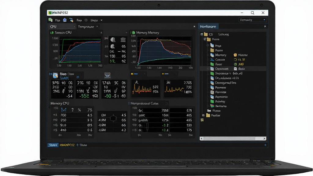Click the Hardware panel scrollbar left arrow
This screenshot has height=176, width=313.
[x=202, y=138]
